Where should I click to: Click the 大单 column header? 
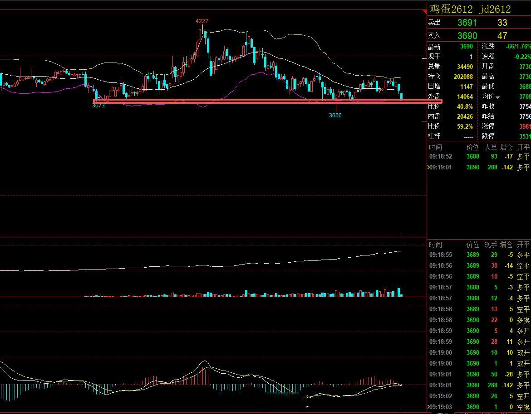pyautogui.click(x=490, y=147)
